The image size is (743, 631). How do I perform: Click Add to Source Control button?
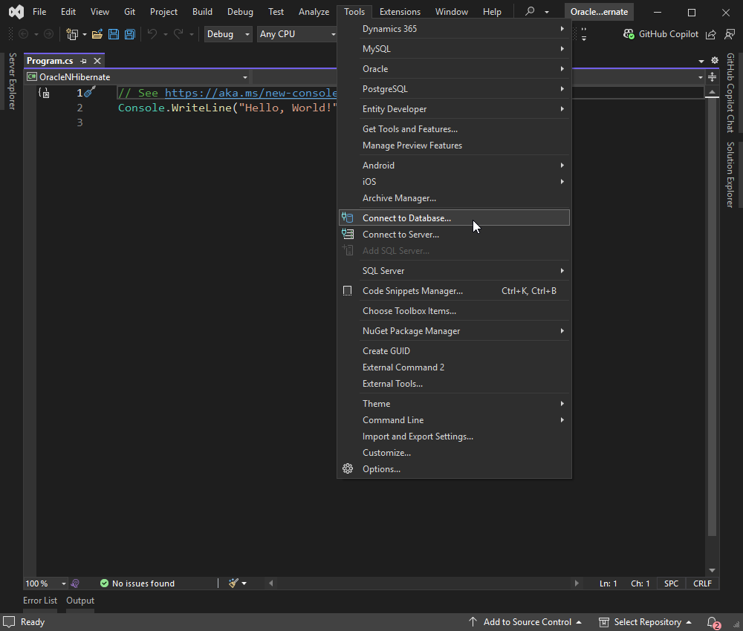[527, 622]
